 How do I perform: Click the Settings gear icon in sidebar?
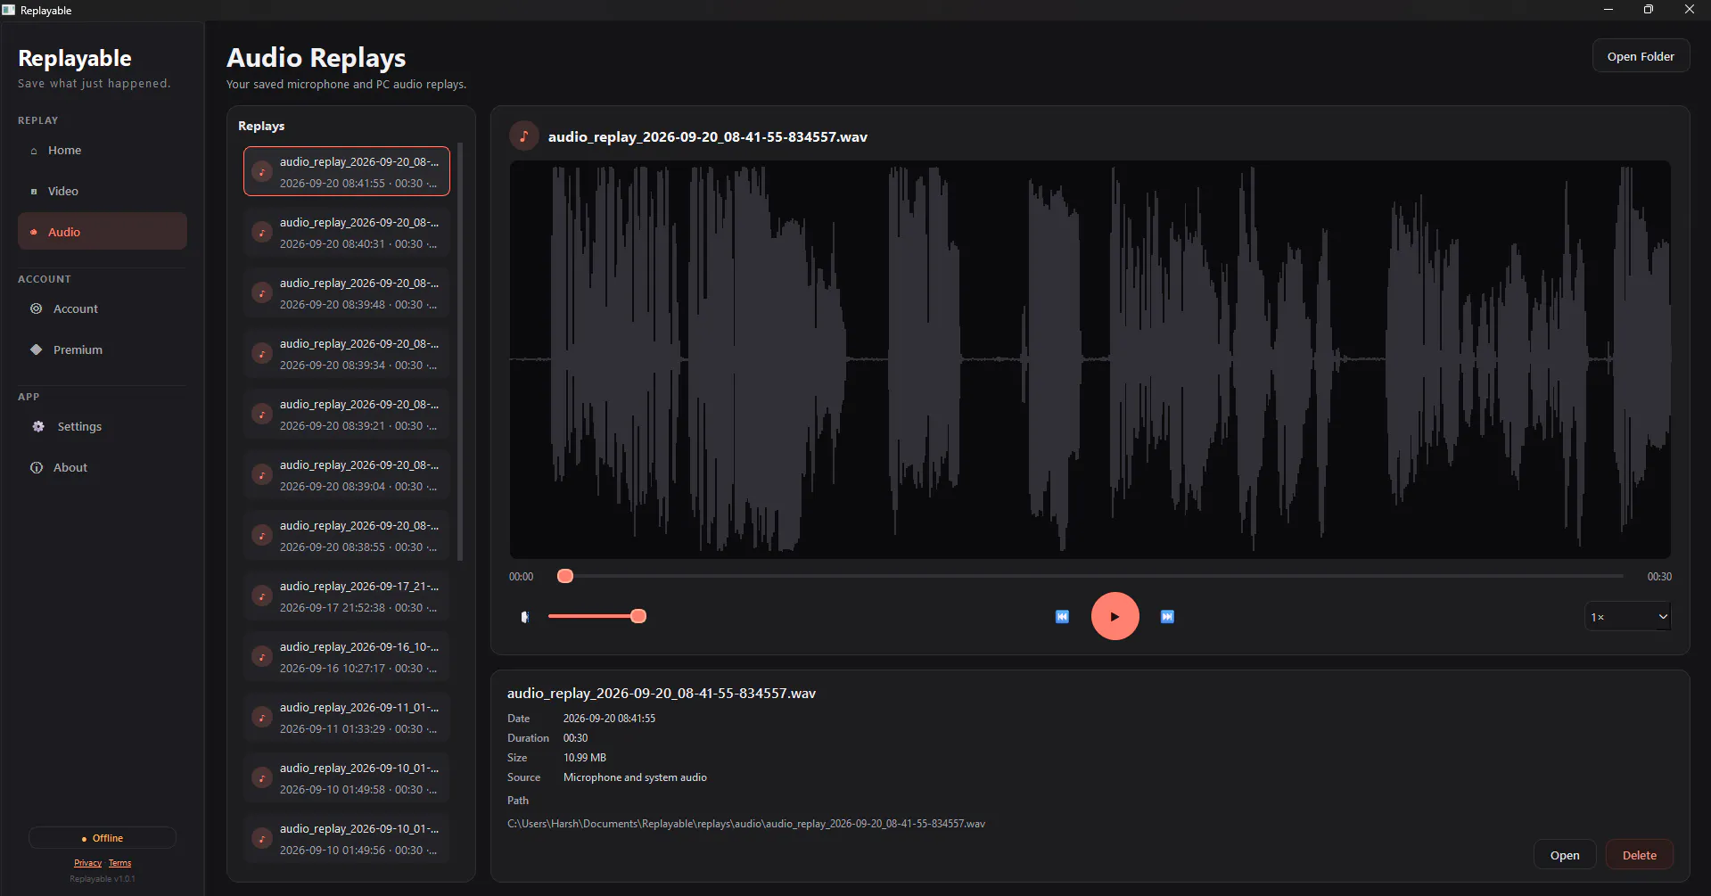[x=38, y=426]
